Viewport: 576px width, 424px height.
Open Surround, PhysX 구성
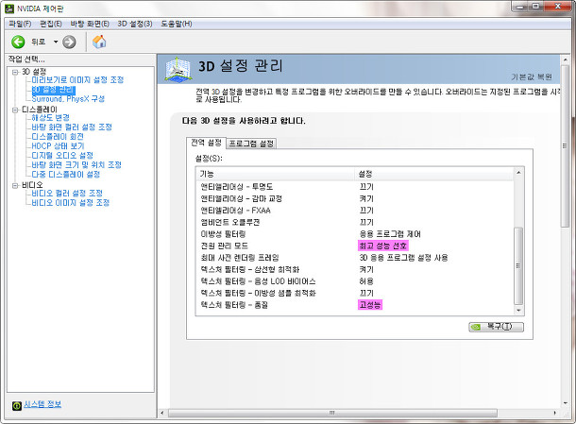click(x=68, y=99)
